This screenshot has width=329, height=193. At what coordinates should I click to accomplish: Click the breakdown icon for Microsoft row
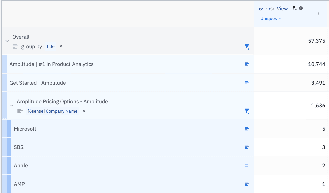(247, 129)
